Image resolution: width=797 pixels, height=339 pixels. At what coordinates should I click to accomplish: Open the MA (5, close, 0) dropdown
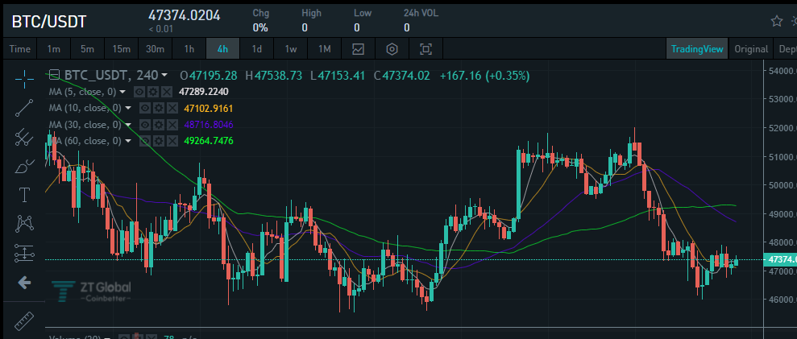(x=122, y=92)
